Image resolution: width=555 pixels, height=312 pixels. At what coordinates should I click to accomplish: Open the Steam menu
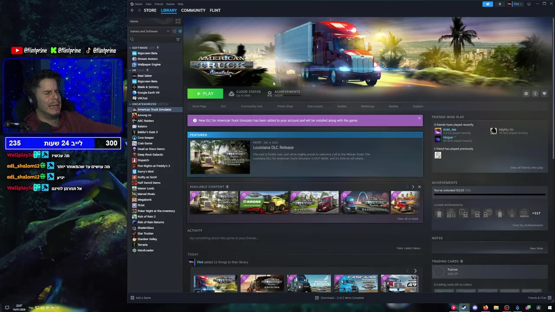138,4
